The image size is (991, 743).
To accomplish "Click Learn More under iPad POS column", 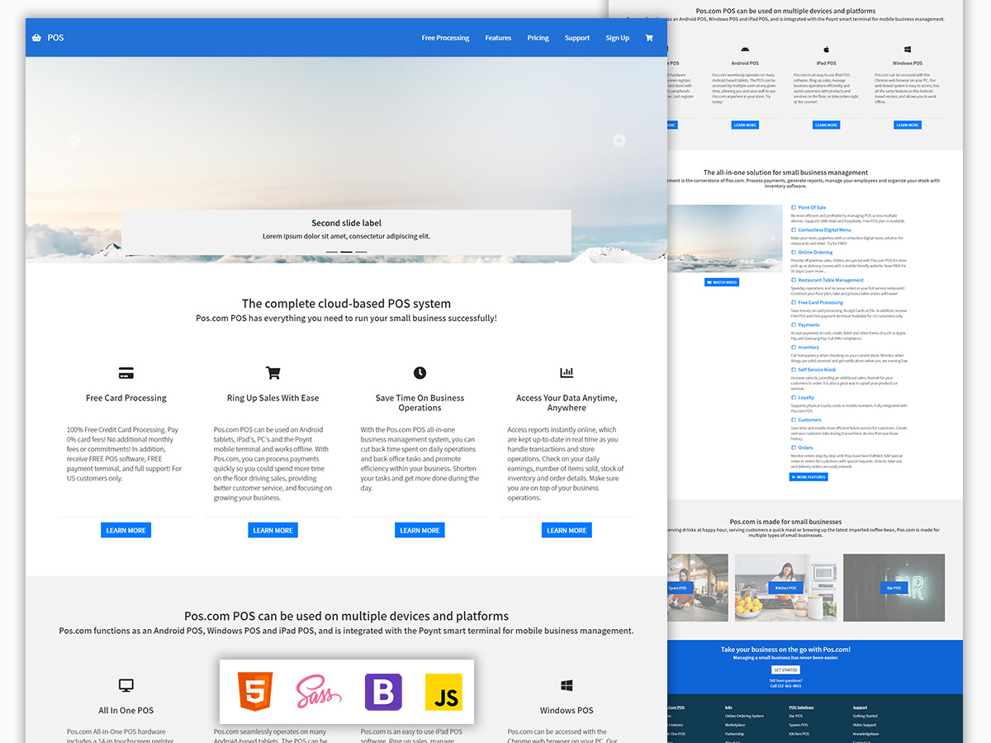I will (826, 125).
